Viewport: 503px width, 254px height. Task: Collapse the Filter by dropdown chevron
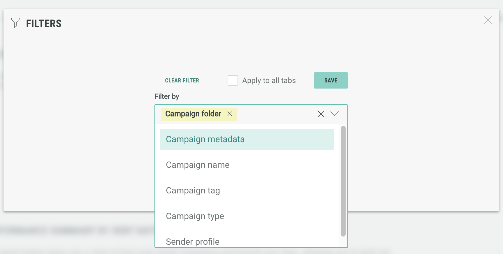335,114
